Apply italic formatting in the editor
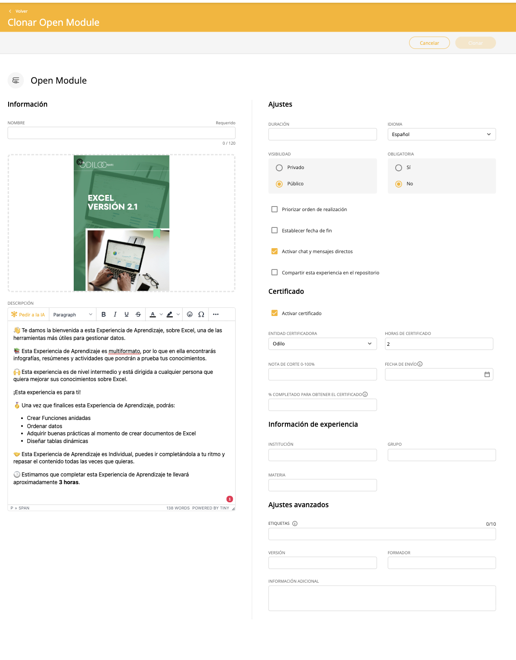Image resolution: width=516 pixels, height=660 pixels. pyautogui.click(x=115, y=315)
